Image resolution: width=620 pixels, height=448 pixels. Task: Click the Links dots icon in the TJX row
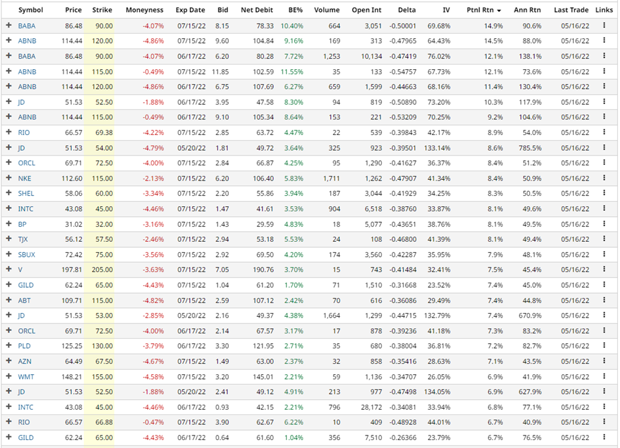pos(604,238)
